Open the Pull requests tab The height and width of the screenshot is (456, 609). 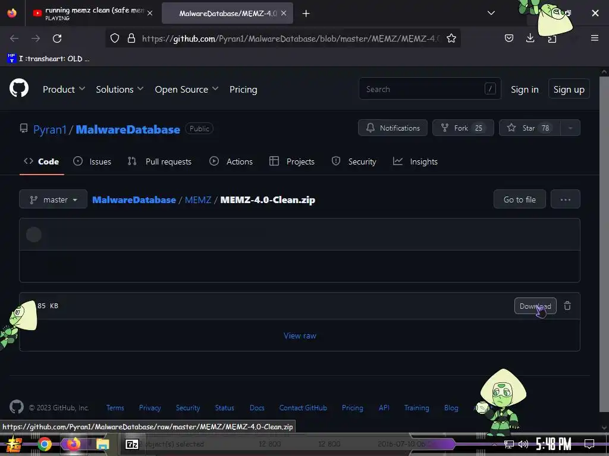pyautogui.click(x=159, y=161)
